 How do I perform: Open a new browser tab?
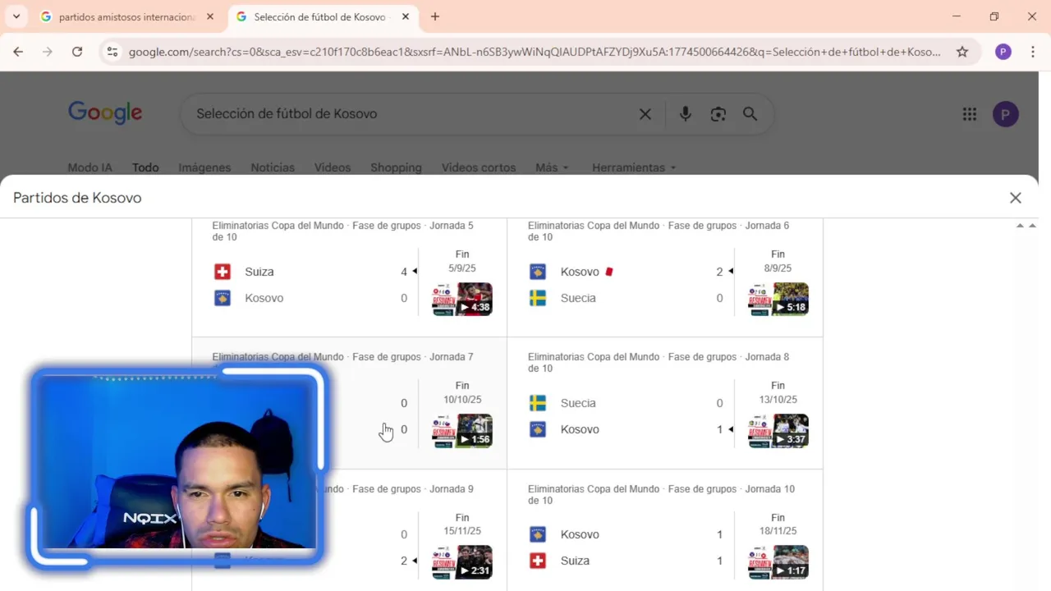click(x=435, y=16)
